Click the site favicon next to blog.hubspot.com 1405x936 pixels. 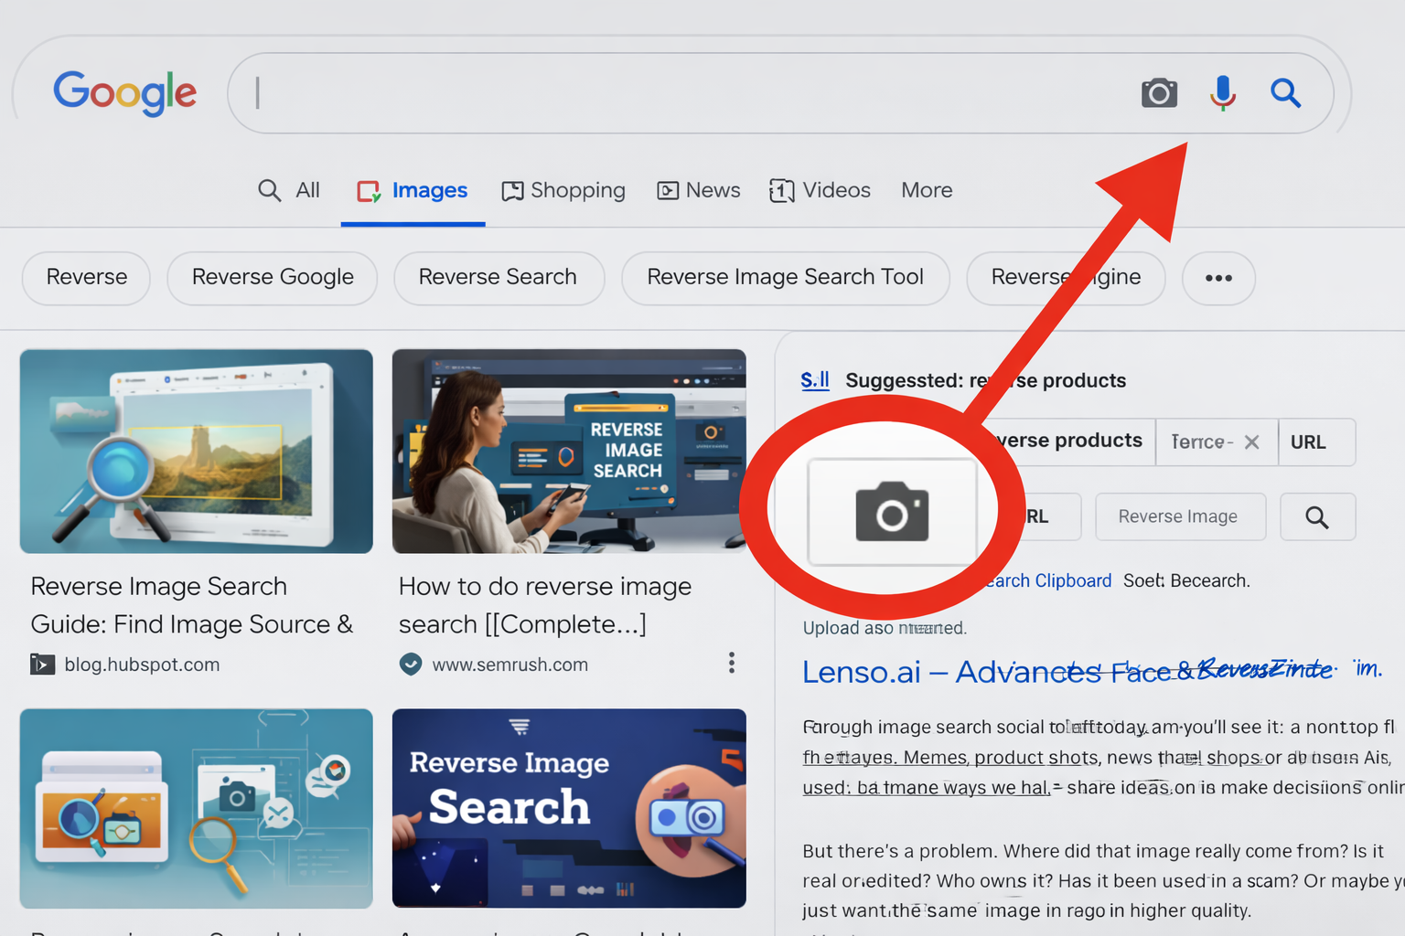41,664
